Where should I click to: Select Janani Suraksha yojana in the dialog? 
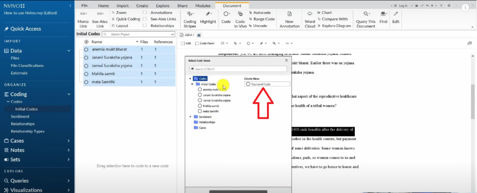click(214, 95)
